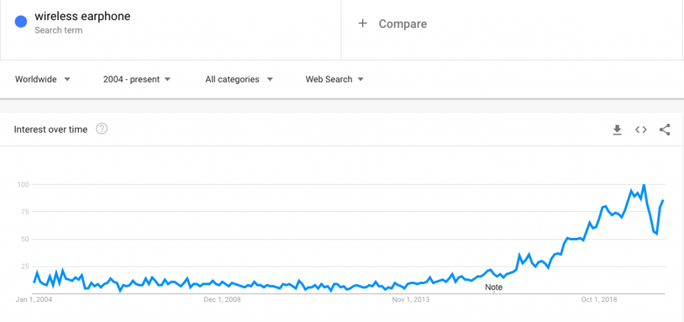The width and height of the screenshot is (684, 322).
Task: Select the Oct 1, 2018 axis label
Action: click(x=599, y=299)
